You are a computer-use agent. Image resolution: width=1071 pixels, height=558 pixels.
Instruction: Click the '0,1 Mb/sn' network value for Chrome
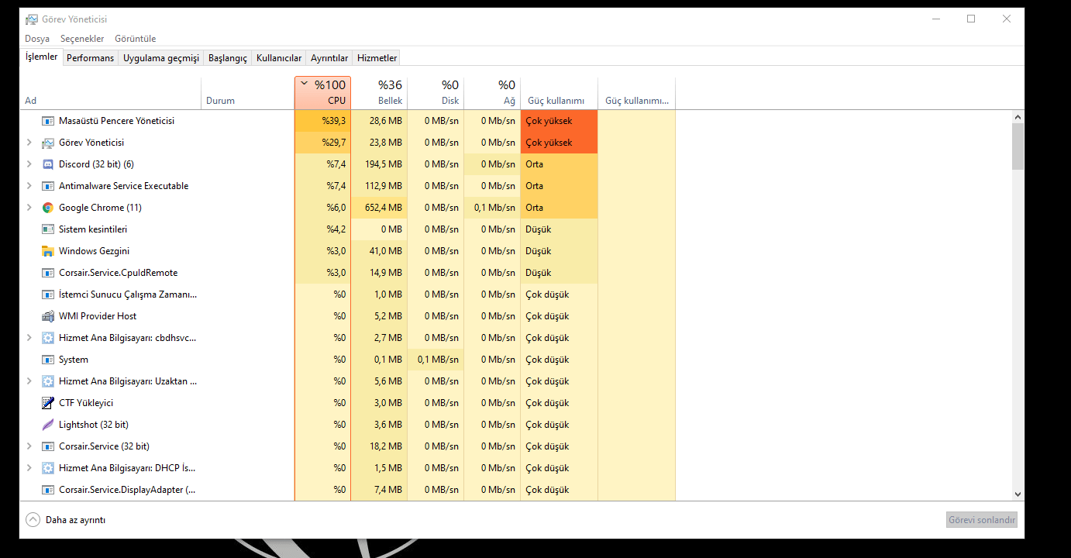[x=493, y=208]
